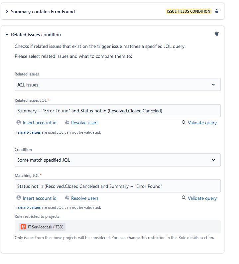This screenshot has height=264, width=239.
Task: Click the person icon under Matching JQL
Action: point(19,198)
